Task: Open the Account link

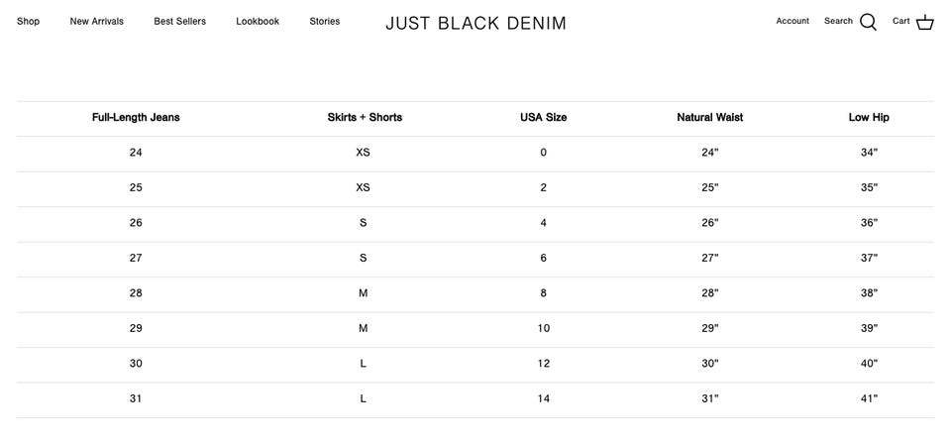Action: [792, 21]
